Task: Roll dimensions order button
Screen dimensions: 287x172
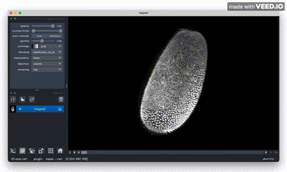Action: pyautogui.click(x=32, y=151)
